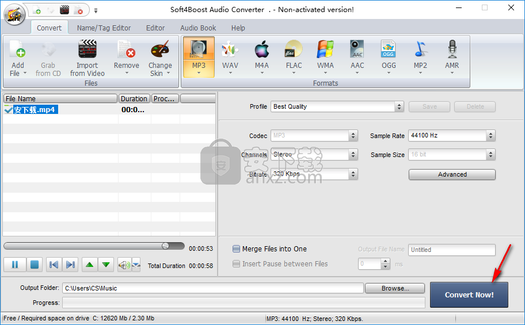Expand the Remove dropdown arrow
Image resolution: width=525 pixels, height=325 pixels.
pos(127,73)
